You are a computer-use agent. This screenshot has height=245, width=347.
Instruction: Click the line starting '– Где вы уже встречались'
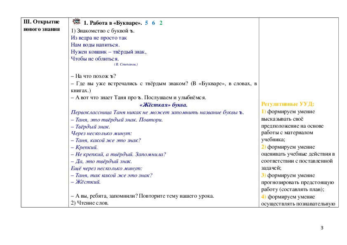[164, 84]
